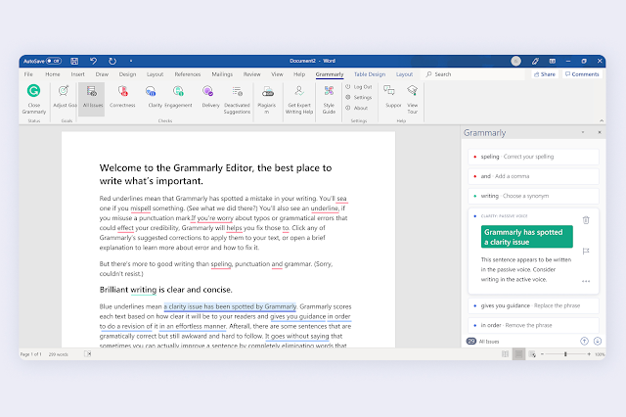Go to previous issue arrow
This screenshot has width=626, height=417.
coord(584,341)
